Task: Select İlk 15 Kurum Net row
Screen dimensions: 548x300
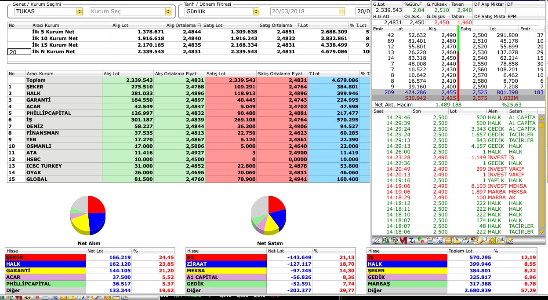Action: [x=189, y=45]
